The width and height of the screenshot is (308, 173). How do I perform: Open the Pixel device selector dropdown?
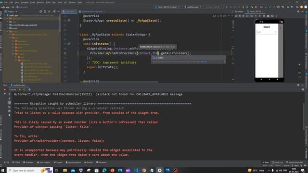167,7
